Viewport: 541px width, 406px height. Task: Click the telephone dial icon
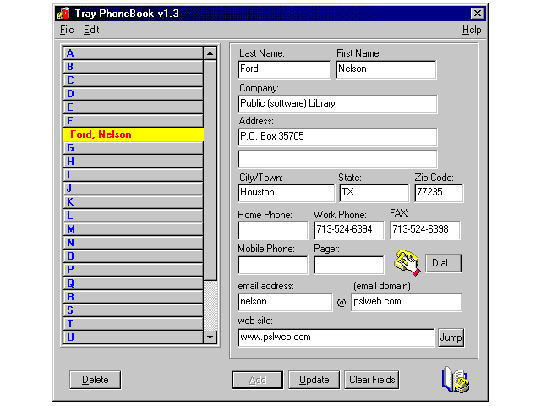[x=407, y=263]
